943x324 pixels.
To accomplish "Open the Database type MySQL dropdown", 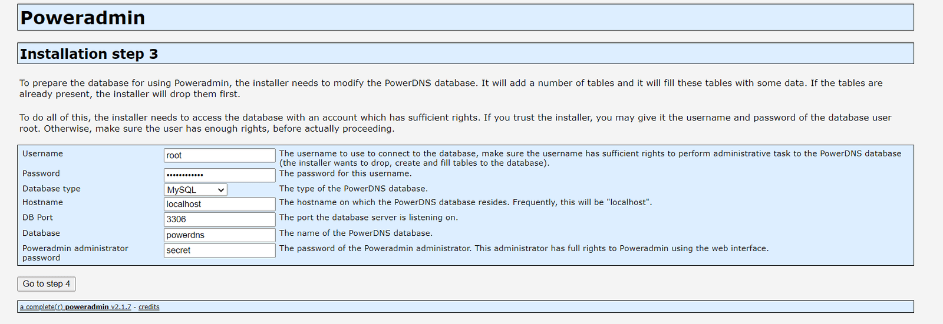I will tap(195, 190).
